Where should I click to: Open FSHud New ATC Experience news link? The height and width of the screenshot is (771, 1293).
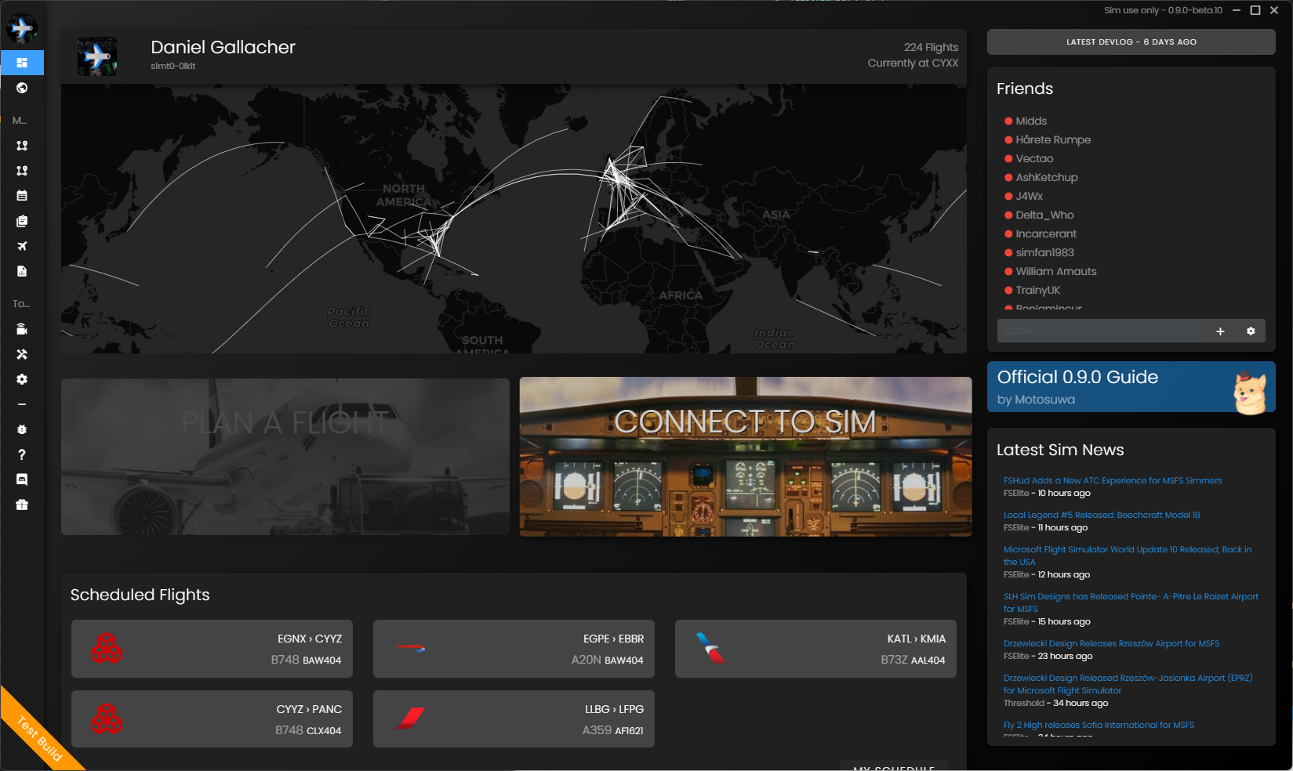1112,480
